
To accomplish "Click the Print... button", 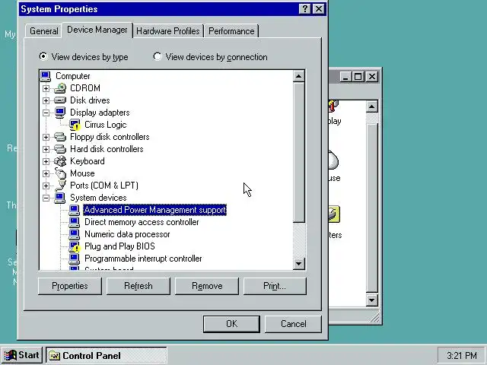I will (x=275, y=286).
